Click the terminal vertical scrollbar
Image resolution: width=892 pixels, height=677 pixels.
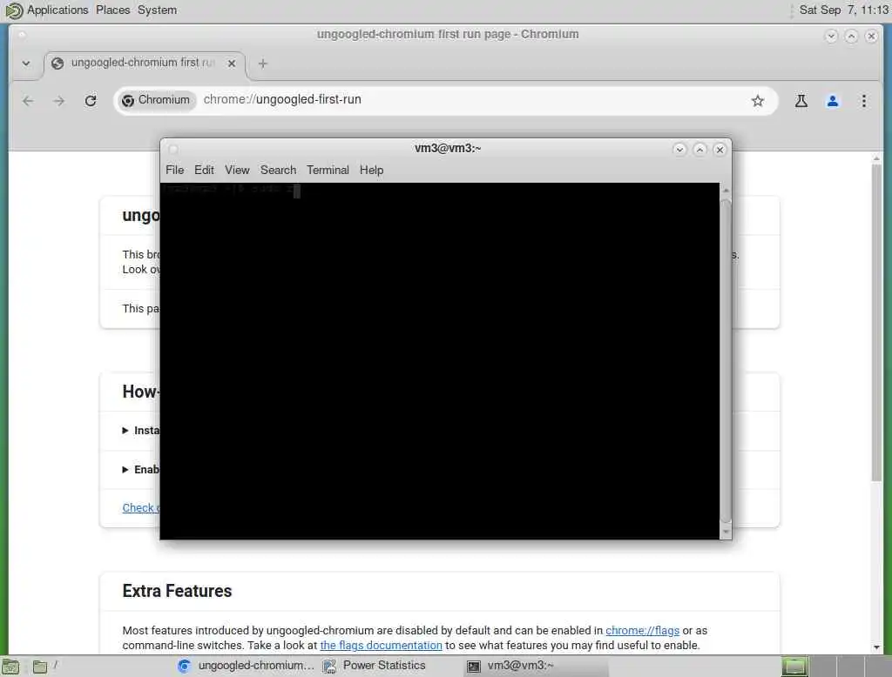[726, 359]
